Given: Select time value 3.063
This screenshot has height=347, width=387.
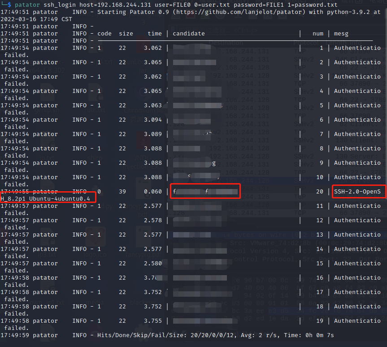Looking at the screenshot, I should tap(153, 105).
